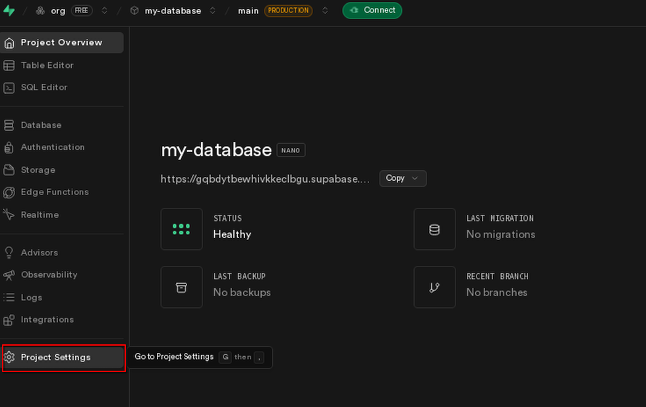Go to Authentication section
646x407 pixels.
pos(62,147)
